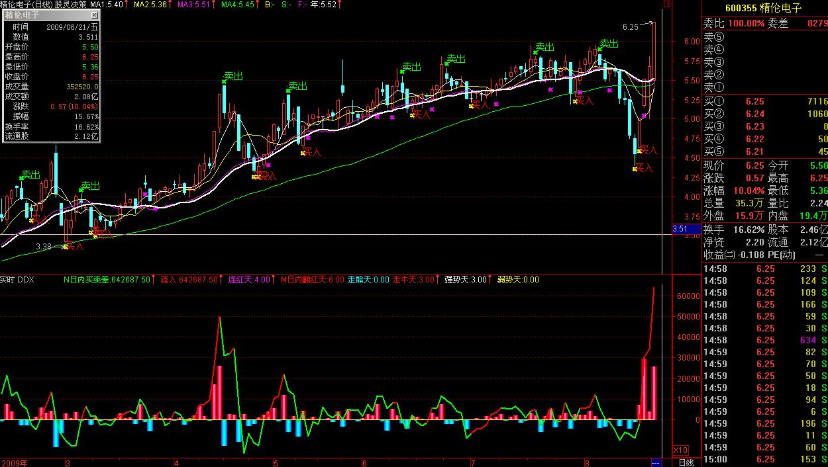Click the 委比 100.00% value

point(745,23)
